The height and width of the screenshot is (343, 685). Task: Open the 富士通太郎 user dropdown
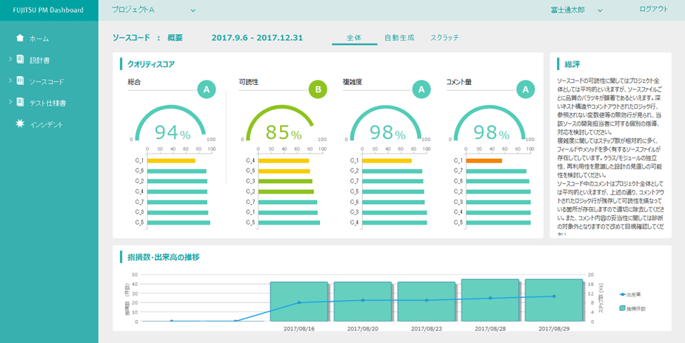coord(600,10)
